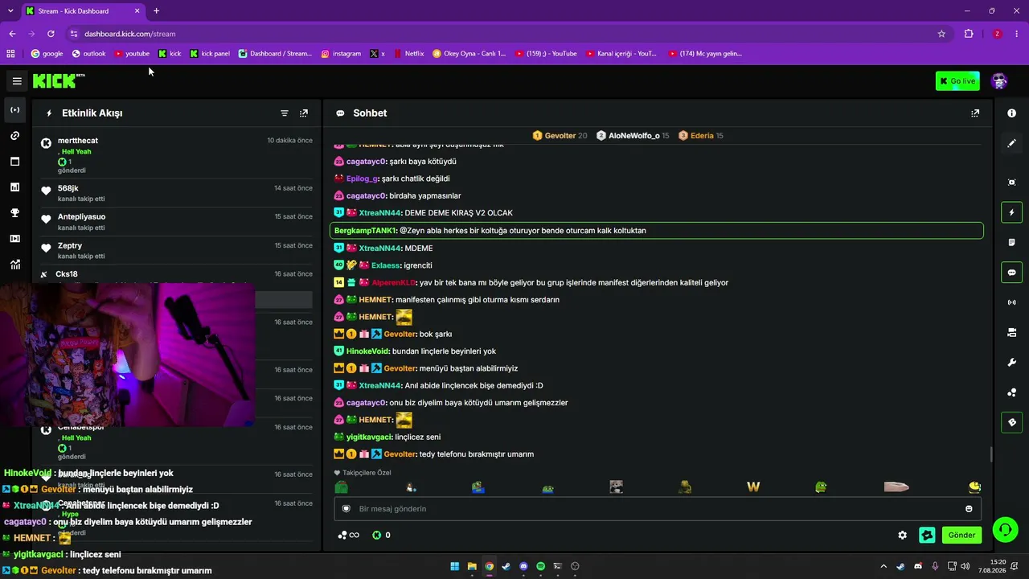
Task: Open the info icon in right sidebar
Action: [x=1011, y=113]
